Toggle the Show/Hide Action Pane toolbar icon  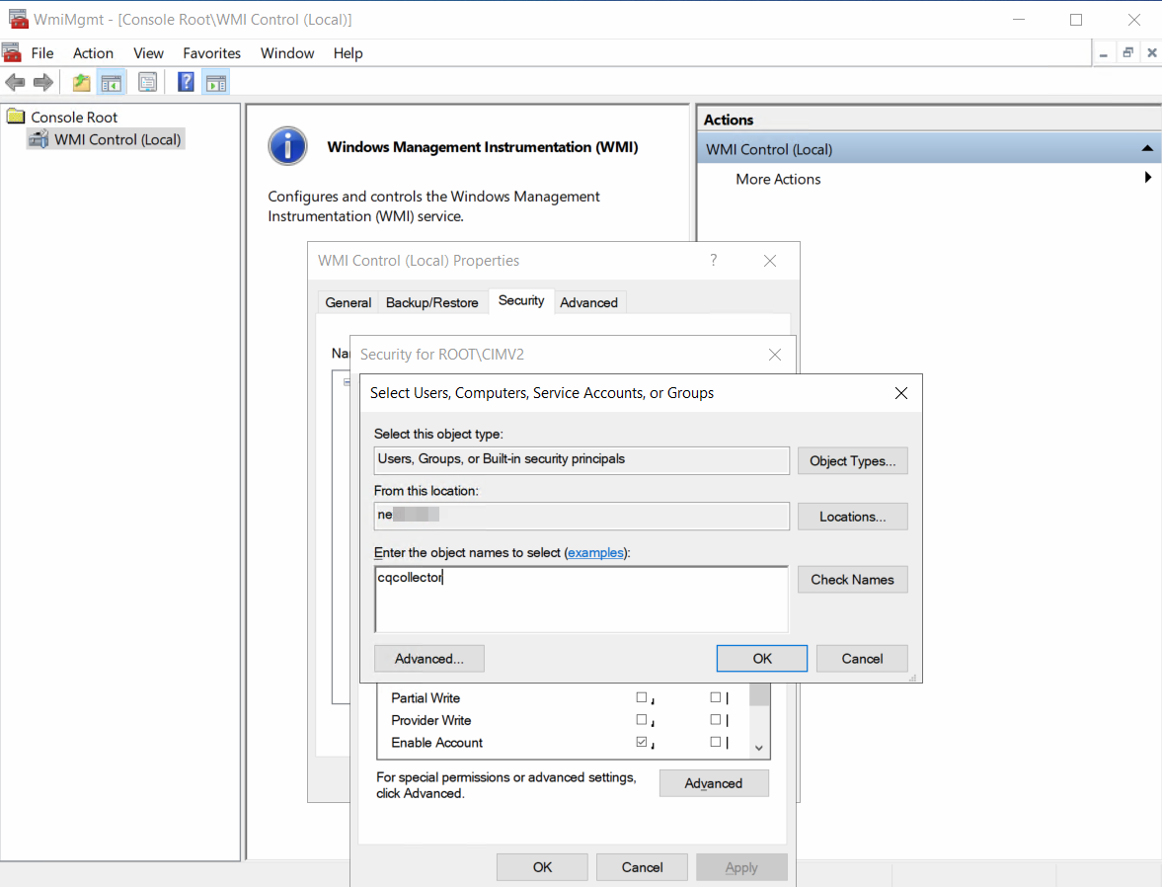pyautogui.click(x=216, y=82)
